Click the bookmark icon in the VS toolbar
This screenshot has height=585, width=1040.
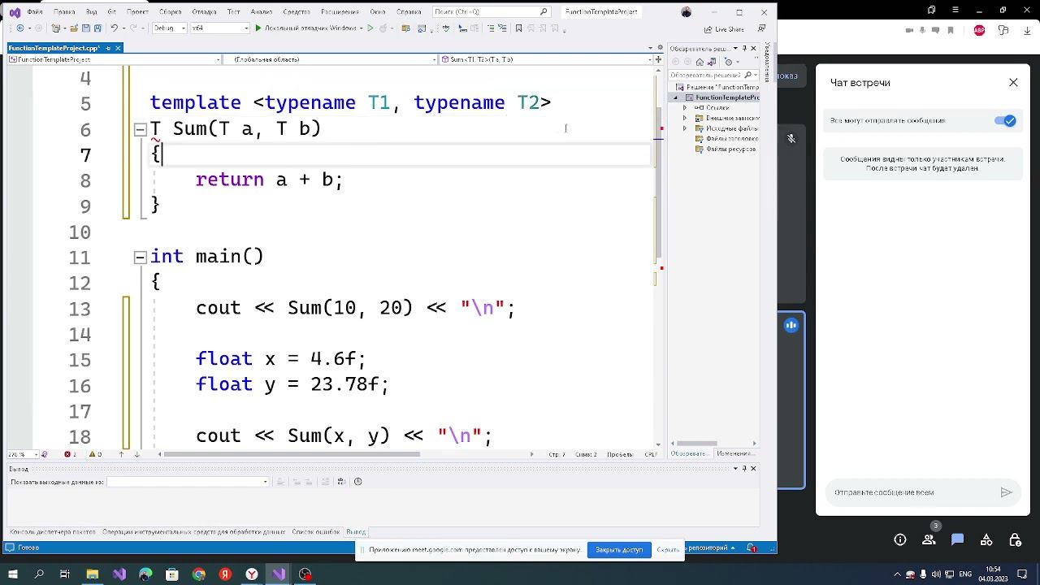518,28
